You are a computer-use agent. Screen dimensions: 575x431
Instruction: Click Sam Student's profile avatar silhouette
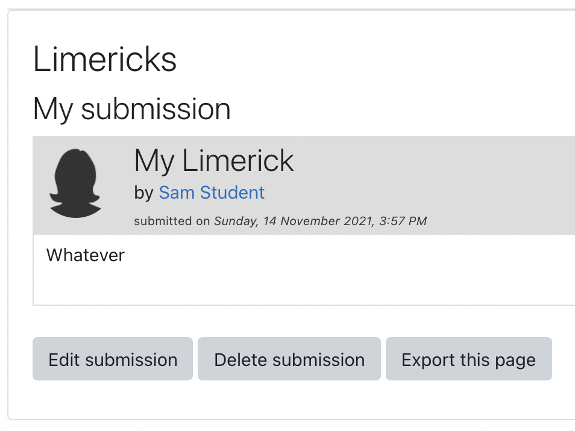click(75, 183)
